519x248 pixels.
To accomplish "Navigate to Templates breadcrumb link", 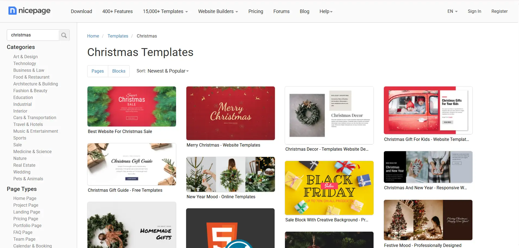I will pos(118,36).
